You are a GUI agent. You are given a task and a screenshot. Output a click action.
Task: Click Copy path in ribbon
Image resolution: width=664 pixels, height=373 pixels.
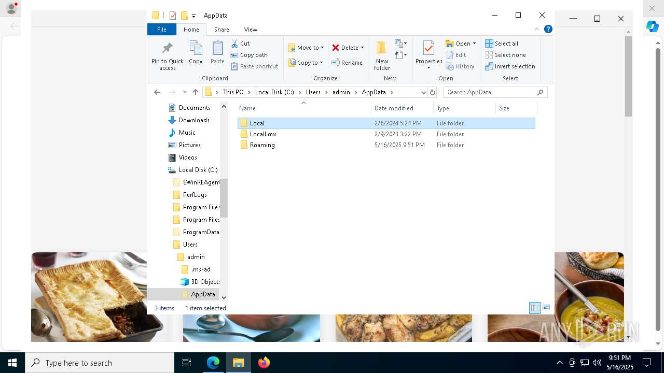(249, 55)
